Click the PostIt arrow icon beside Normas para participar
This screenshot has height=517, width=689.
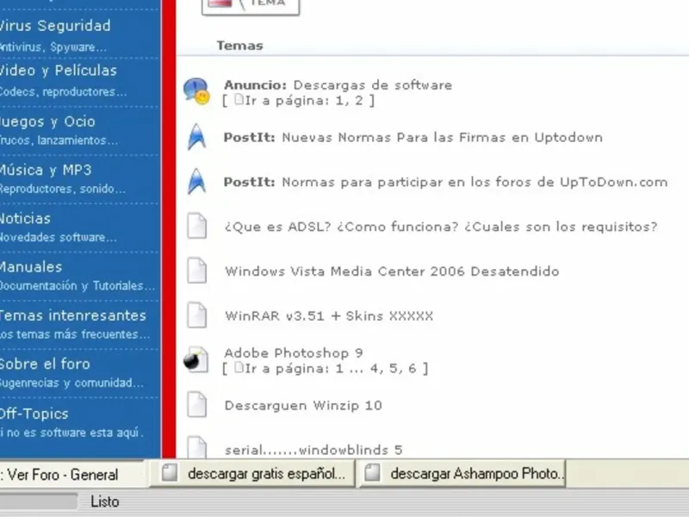click(x=196, y=181)
